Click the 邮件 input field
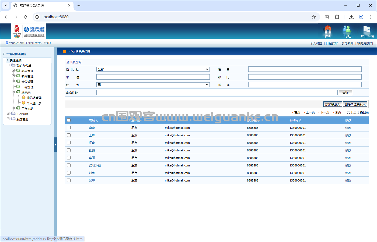Viewport: 377px width, 242px height. [x=305, y=85]
